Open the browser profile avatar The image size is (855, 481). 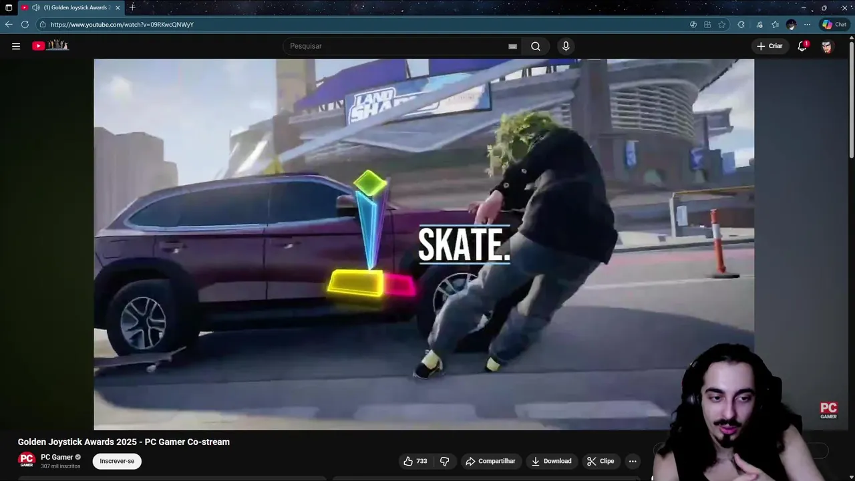point(792,25)
